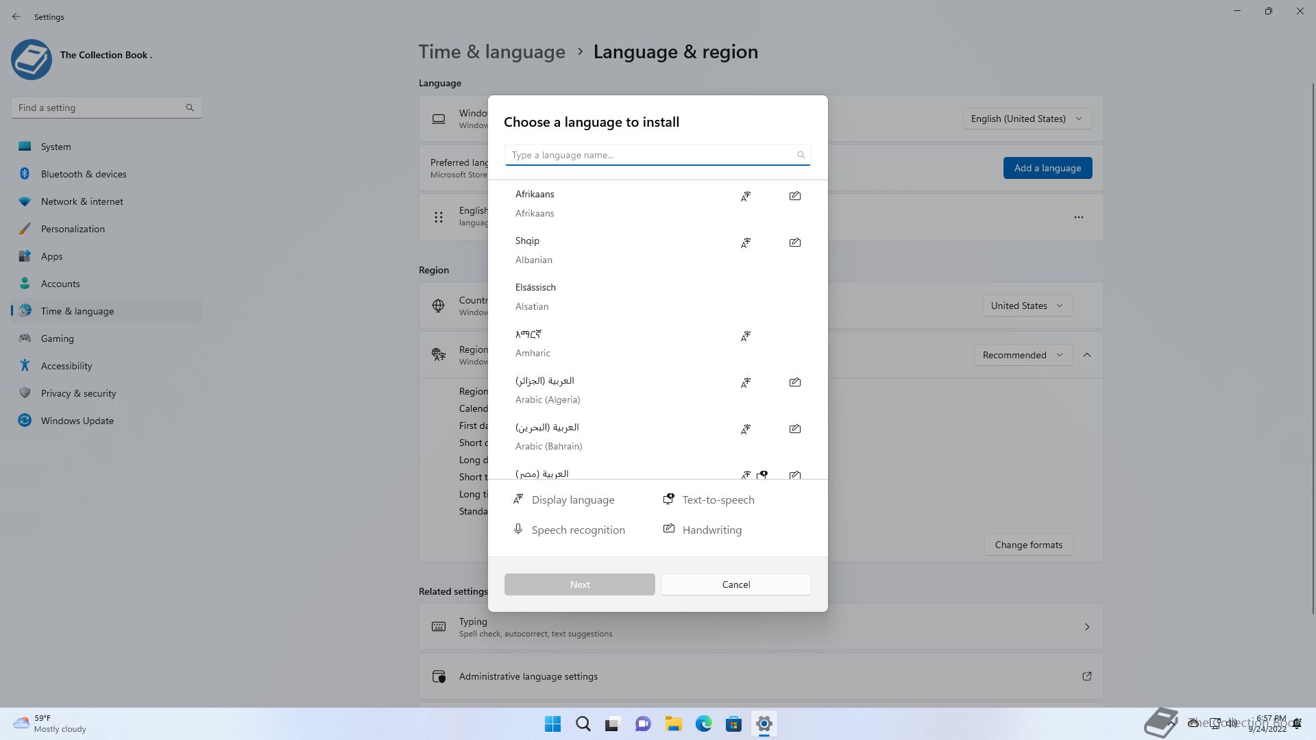
Task: Click the Type a language name field
Action: (651, 155)
